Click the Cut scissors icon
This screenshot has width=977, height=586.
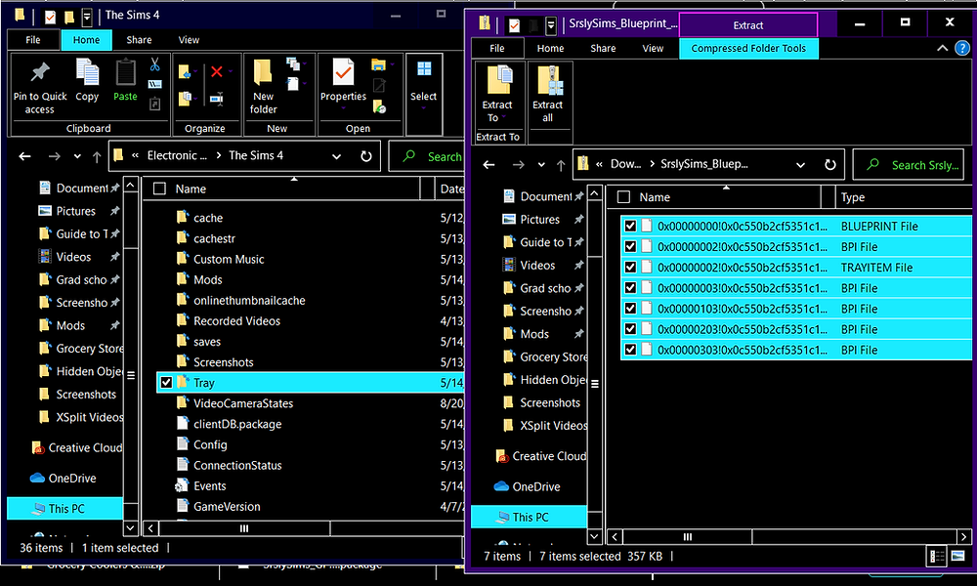point(154,64)
